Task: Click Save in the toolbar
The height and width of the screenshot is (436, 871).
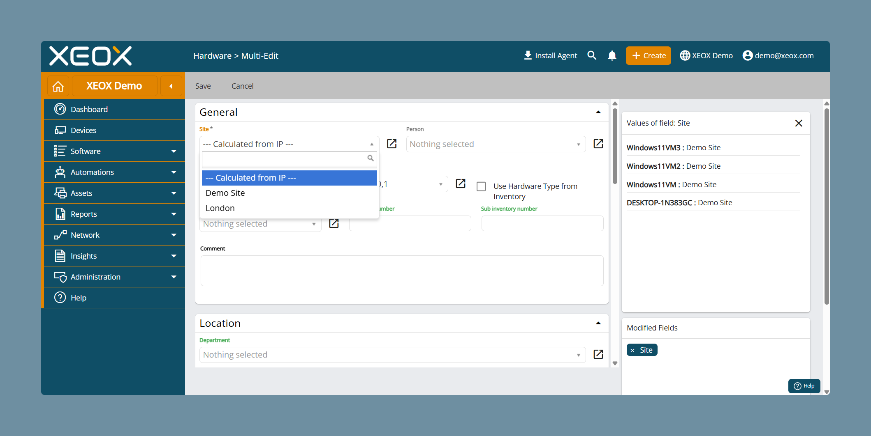Action: click(203, 86)
